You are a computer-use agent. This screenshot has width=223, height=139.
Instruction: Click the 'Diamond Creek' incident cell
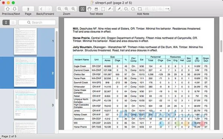pos(81,70)
